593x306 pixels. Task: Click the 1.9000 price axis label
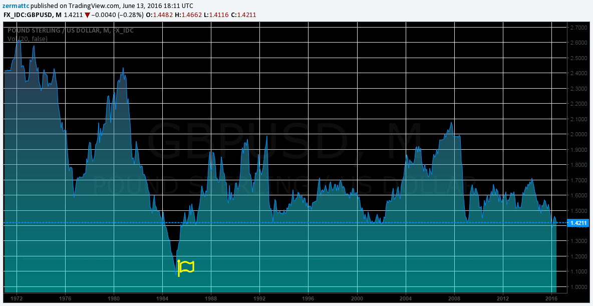[x=579, y=150]
